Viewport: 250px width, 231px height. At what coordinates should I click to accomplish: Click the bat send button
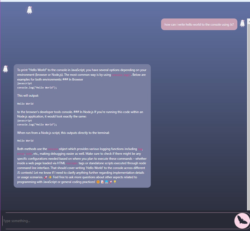point(242,221)
